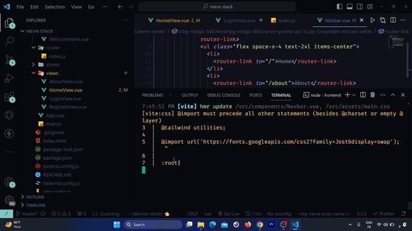Switch to the LoginView.vue editor tab
Image resolution: width=412 pixels, height=231 pixels.
(x=239, y=21)
